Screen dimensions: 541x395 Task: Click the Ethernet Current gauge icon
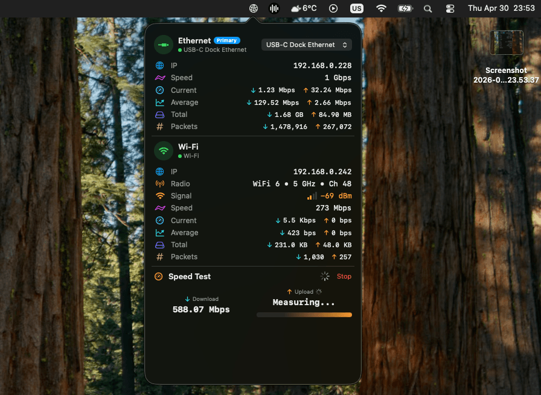click(x=160, y=90)
